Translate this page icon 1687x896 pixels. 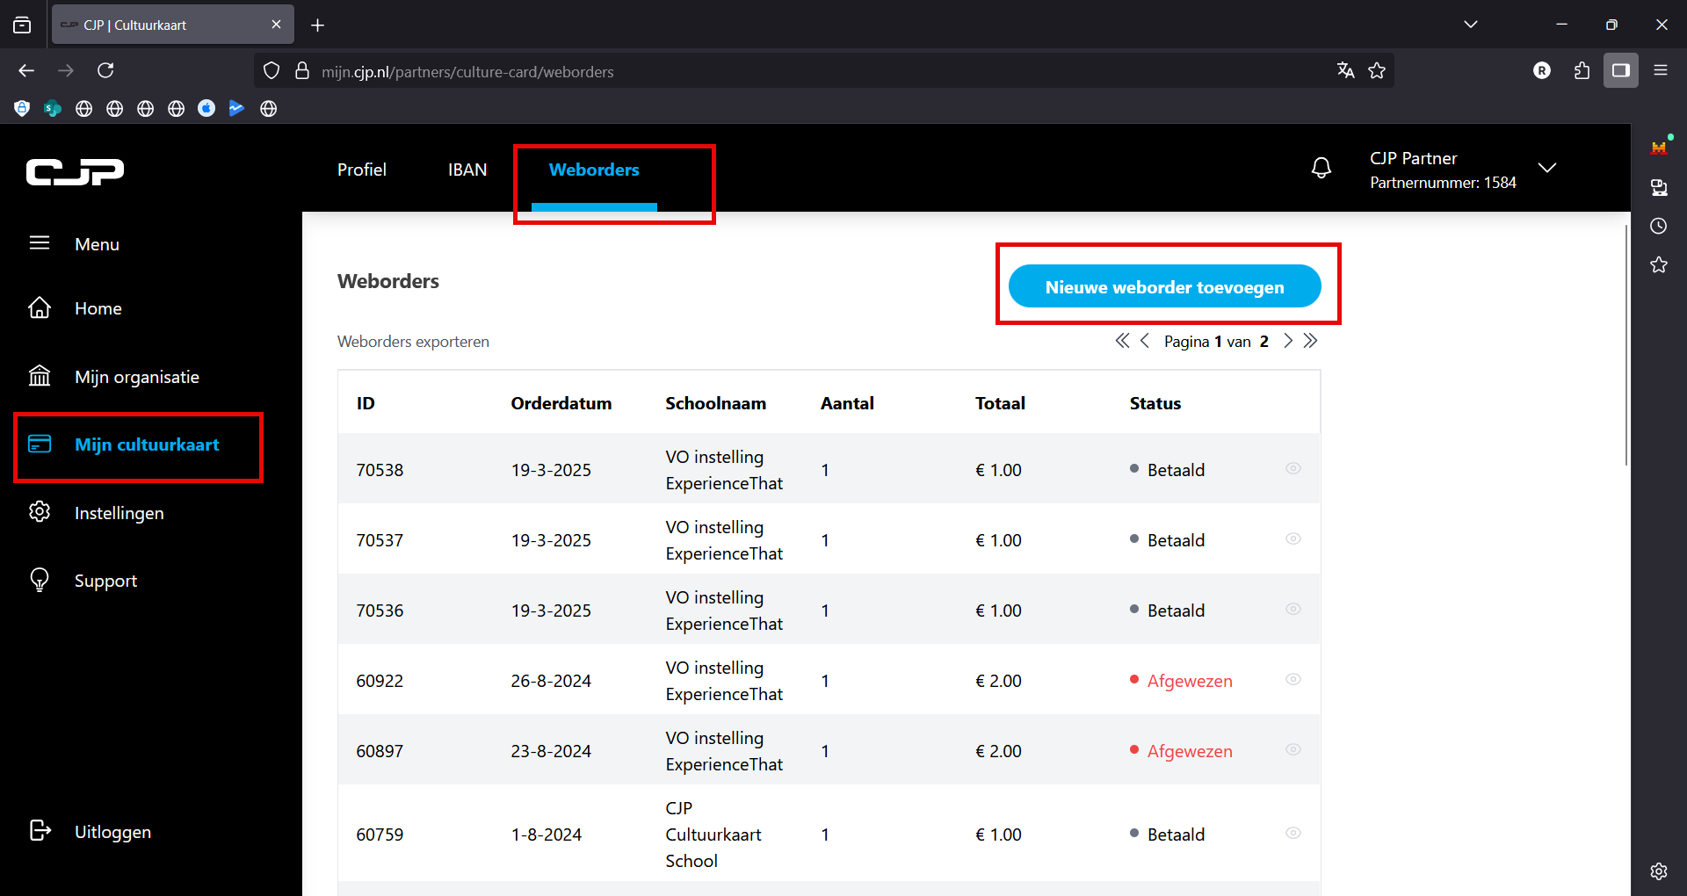click(x=1345, y=70)
